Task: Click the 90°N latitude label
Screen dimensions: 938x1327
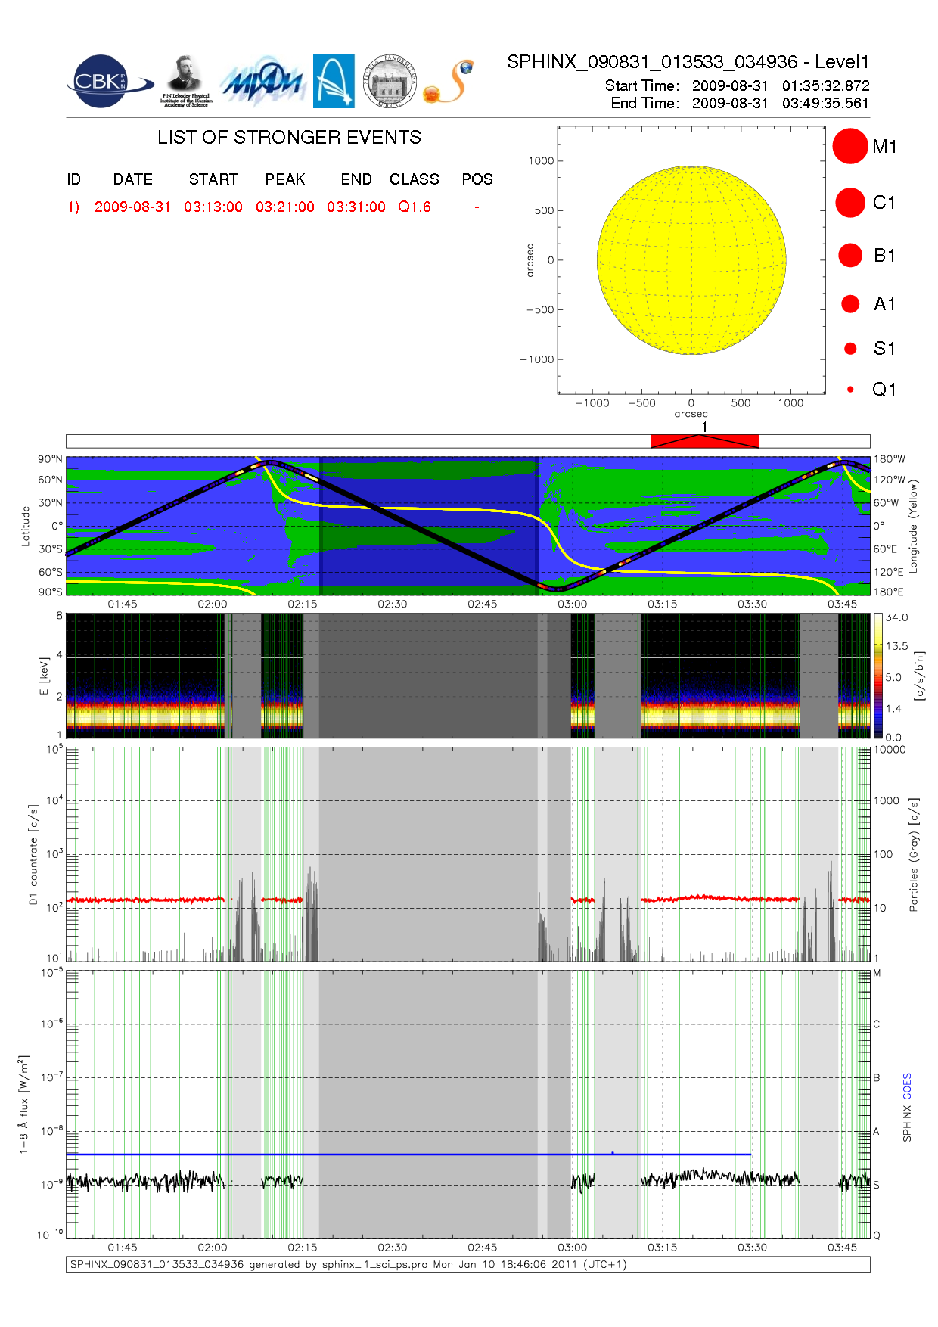Action: pos(51,459)
